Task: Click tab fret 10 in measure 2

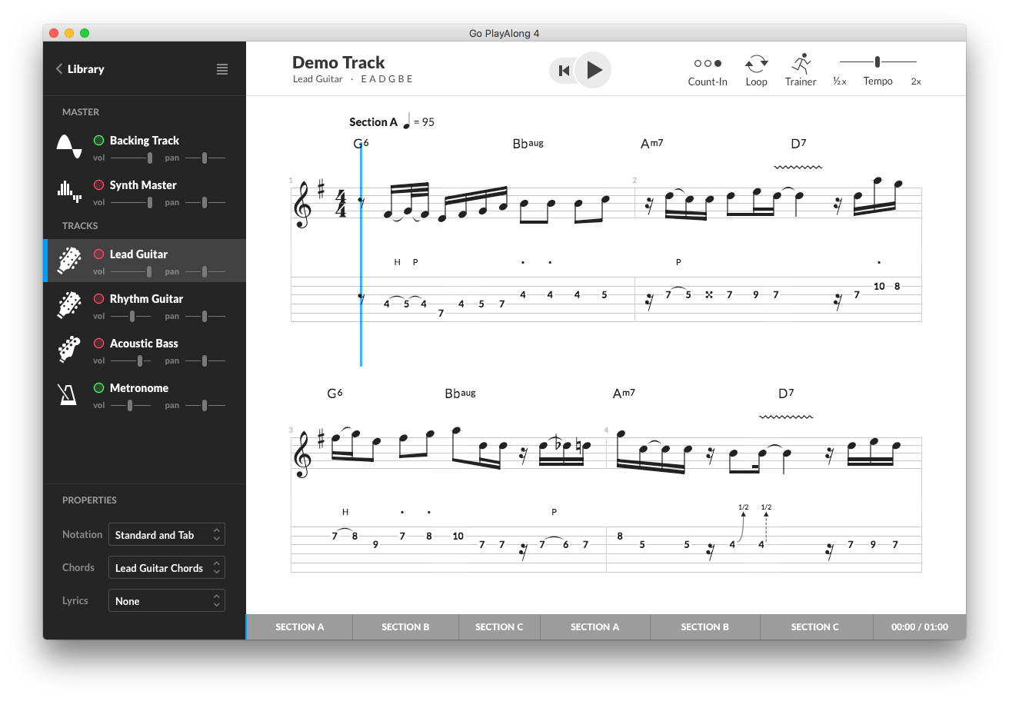Action: point(879,286)
